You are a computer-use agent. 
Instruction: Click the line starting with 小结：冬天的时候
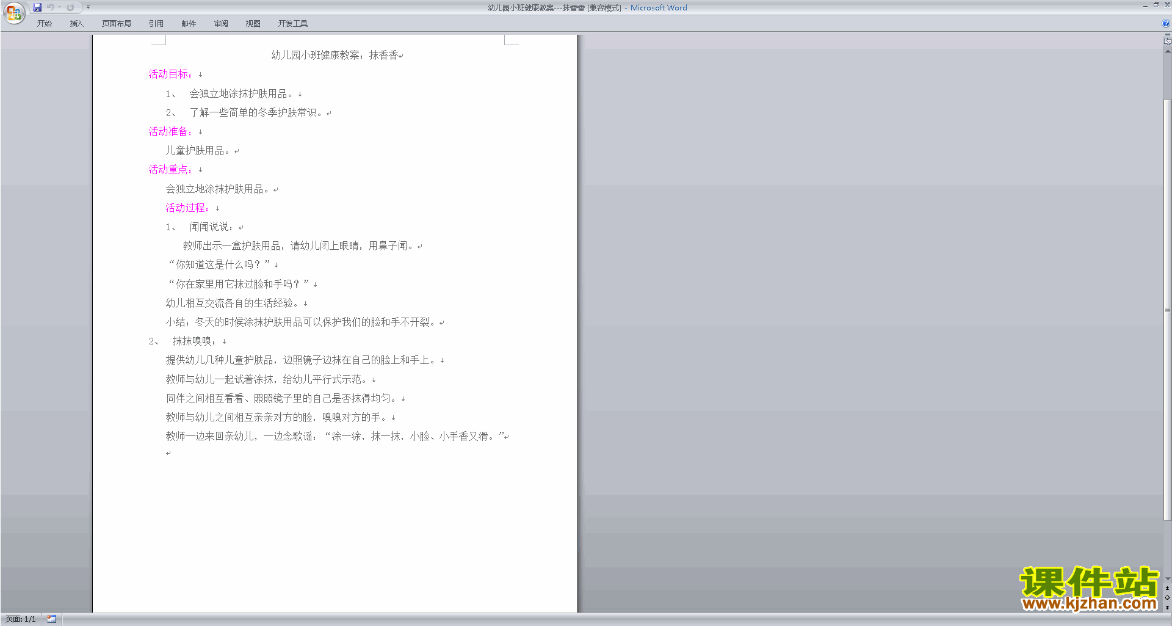click(x=302, y=322)
